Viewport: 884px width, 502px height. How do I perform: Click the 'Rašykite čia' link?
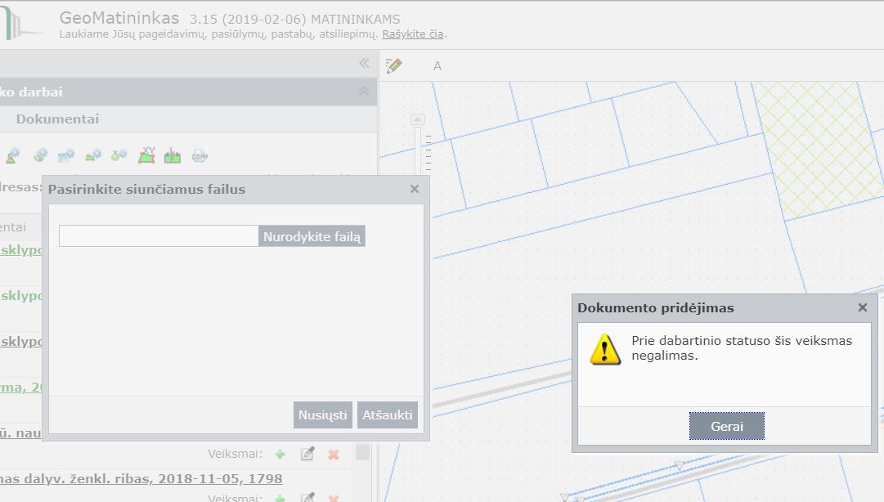click(413, 34)
